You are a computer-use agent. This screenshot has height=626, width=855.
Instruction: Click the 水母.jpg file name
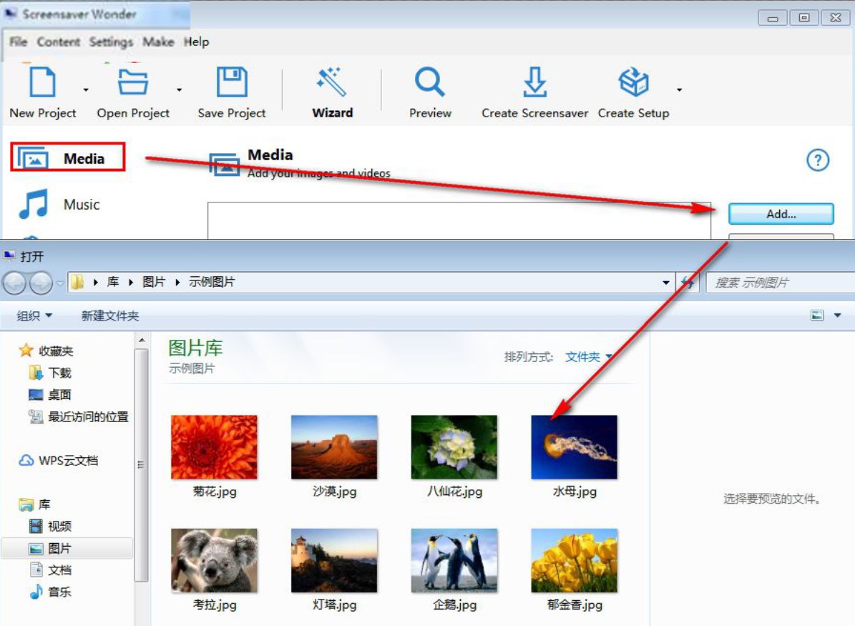575,491
